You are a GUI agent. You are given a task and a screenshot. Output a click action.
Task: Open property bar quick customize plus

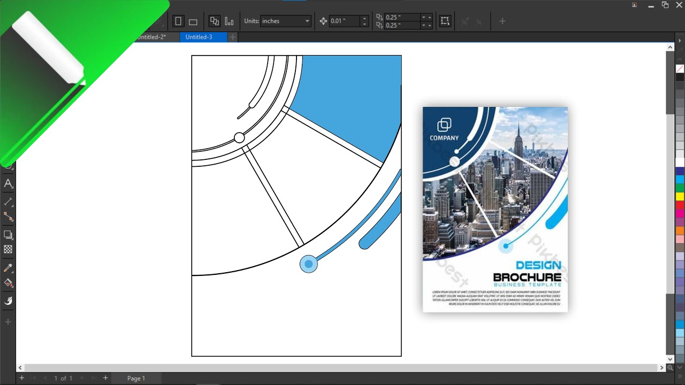502,21
